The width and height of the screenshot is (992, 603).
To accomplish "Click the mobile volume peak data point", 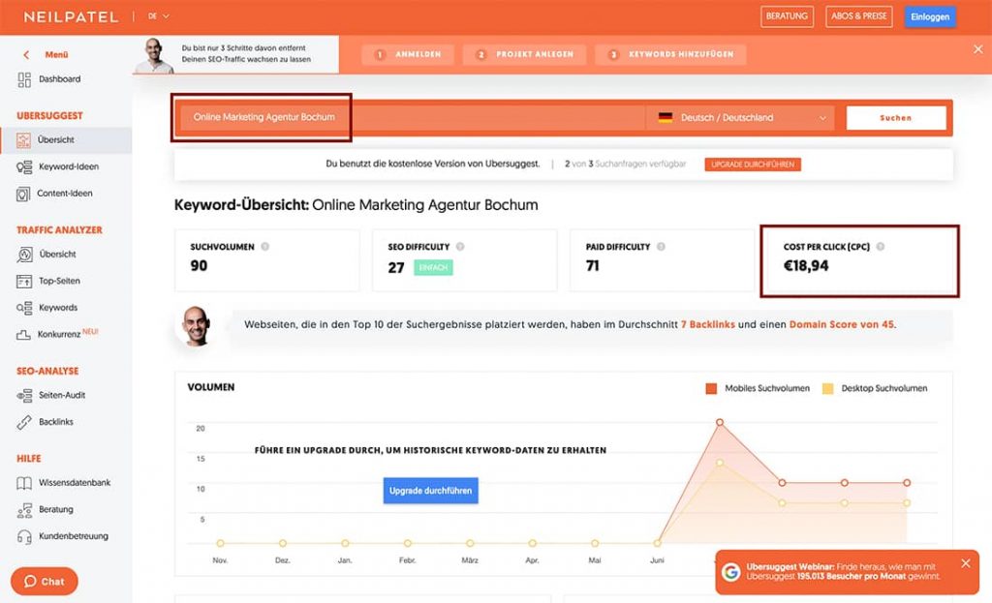I will click(720, 422).
